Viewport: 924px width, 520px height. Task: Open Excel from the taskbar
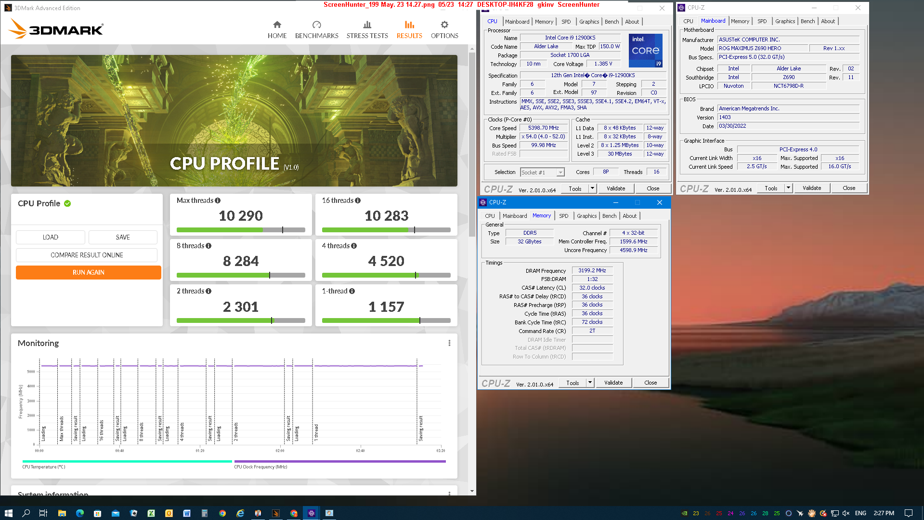click(151, 513)
